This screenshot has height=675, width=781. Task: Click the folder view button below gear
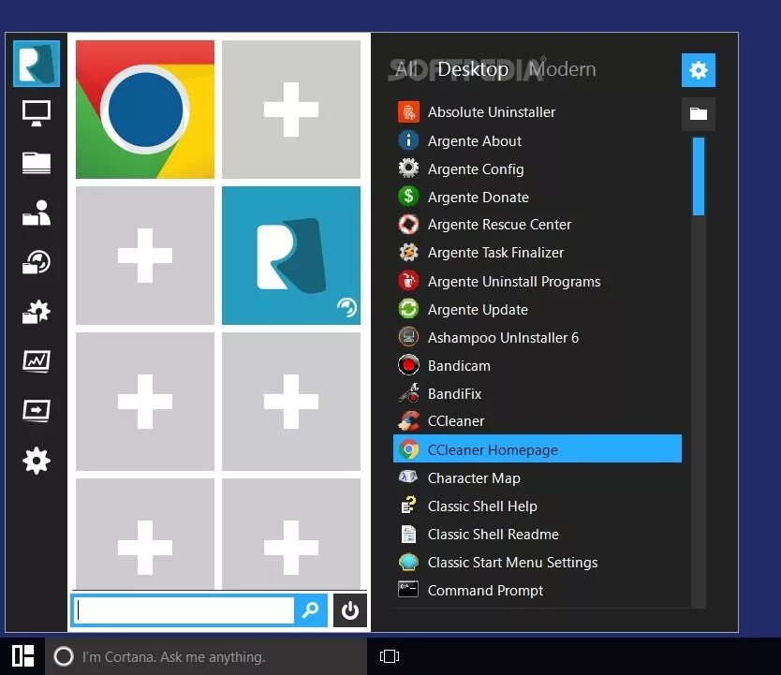[699, 114]
